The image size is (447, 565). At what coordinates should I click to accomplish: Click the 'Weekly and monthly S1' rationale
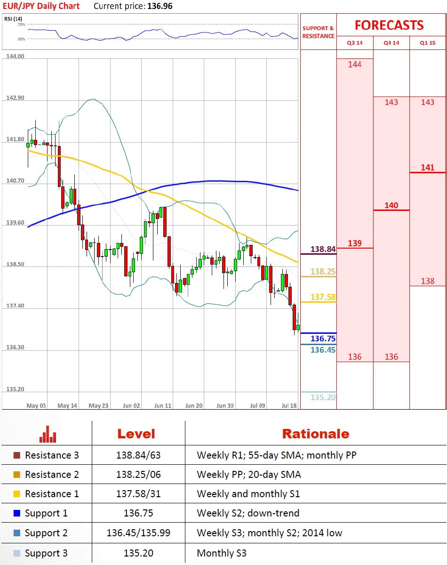pyautogui.click(x=248, y=494)
